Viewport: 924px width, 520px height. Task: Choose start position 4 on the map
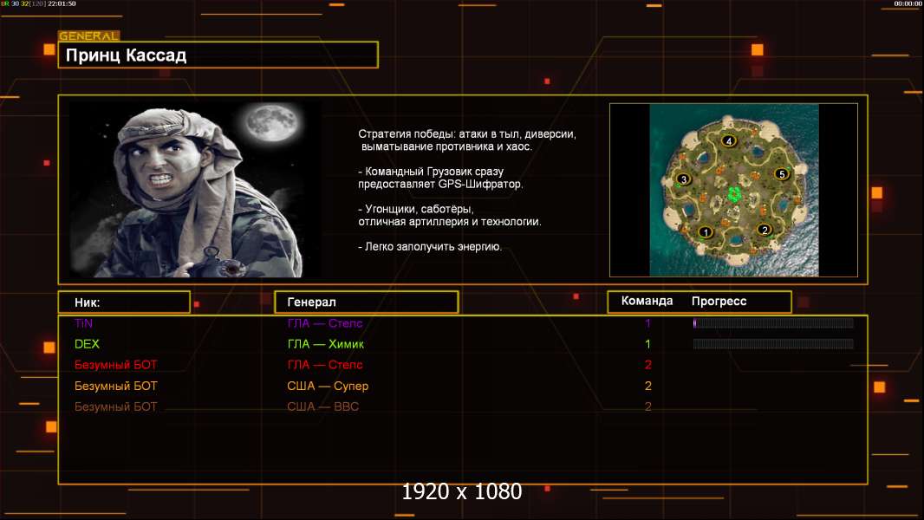pyautogui.click(x=729, y=141)
